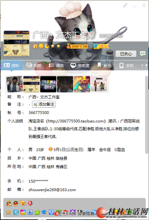Select the 资料 tab
This screenshot has width=149, height=220.
(11, 66)
